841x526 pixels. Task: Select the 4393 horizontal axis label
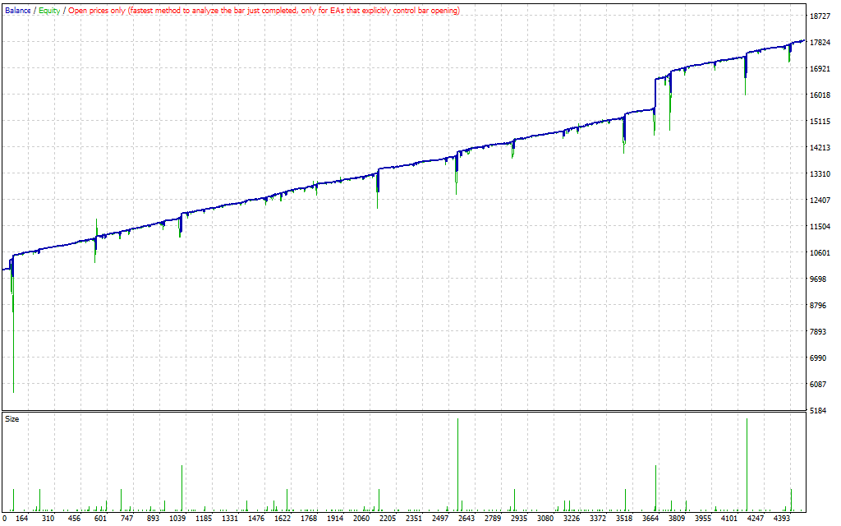pyautogui.click(x=782, y=519)
